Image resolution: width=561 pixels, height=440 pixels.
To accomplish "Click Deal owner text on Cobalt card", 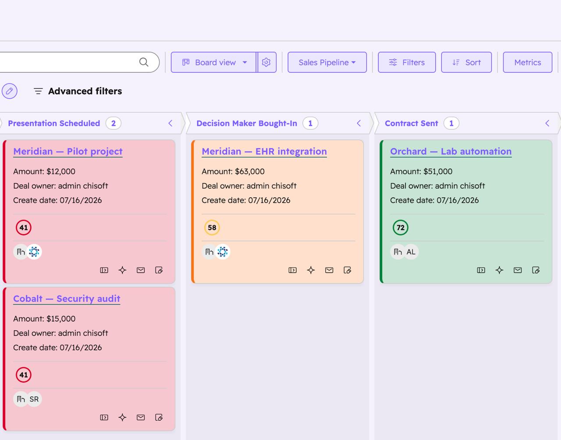I will tap(60, 333).
